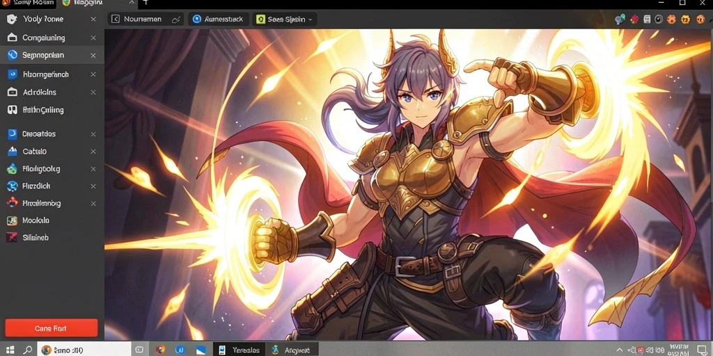Close the "Adrolains" sidebar entry
Viewport: 713px width, 356px height.
[93, 92]
